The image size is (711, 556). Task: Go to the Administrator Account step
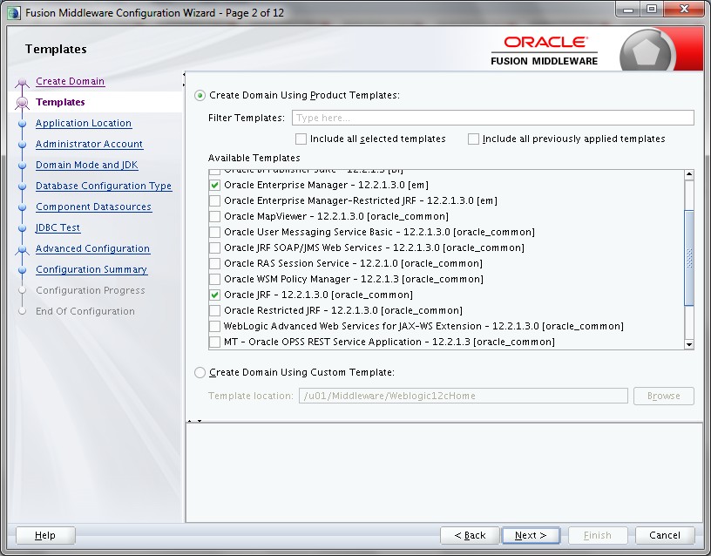point(90,144)
